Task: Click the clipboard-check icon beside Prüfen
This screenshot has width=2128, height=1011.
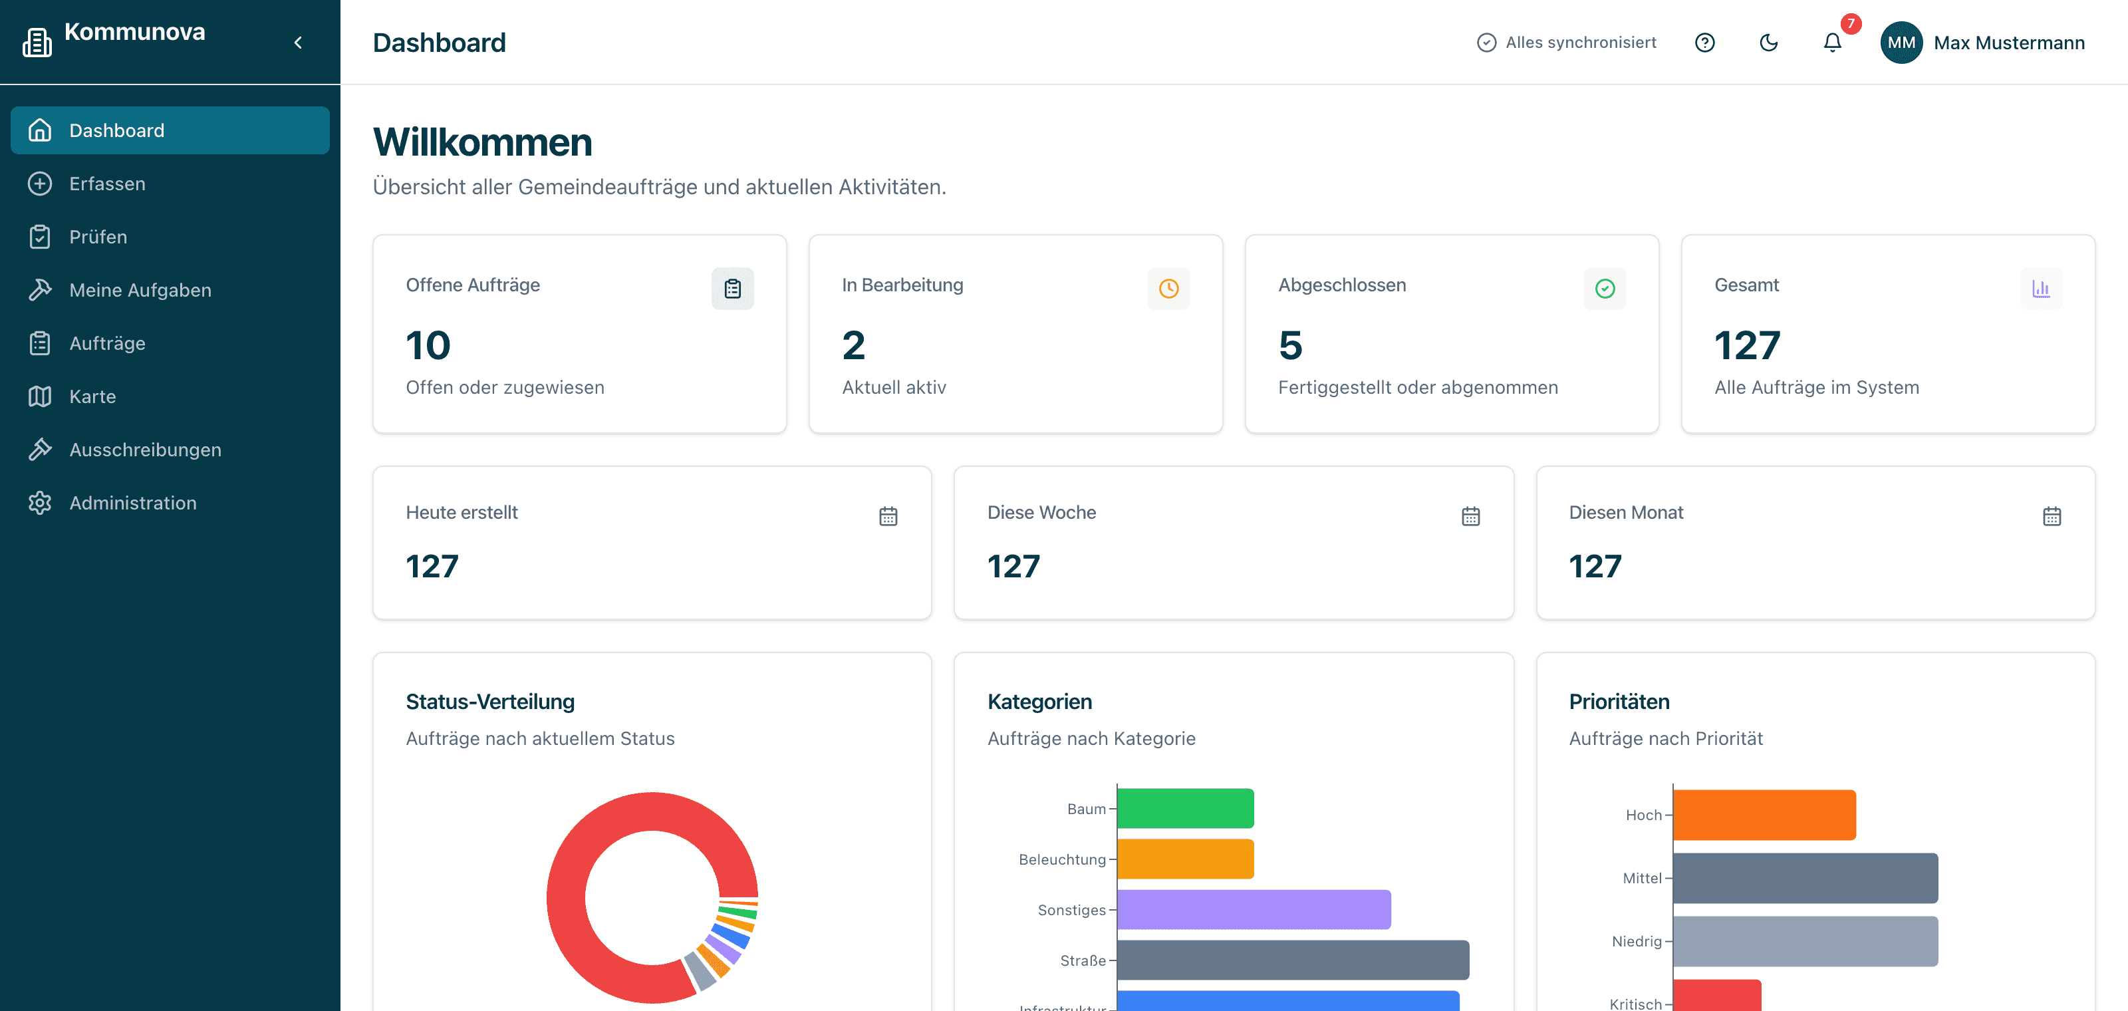Action: click(x=40, y=237)
